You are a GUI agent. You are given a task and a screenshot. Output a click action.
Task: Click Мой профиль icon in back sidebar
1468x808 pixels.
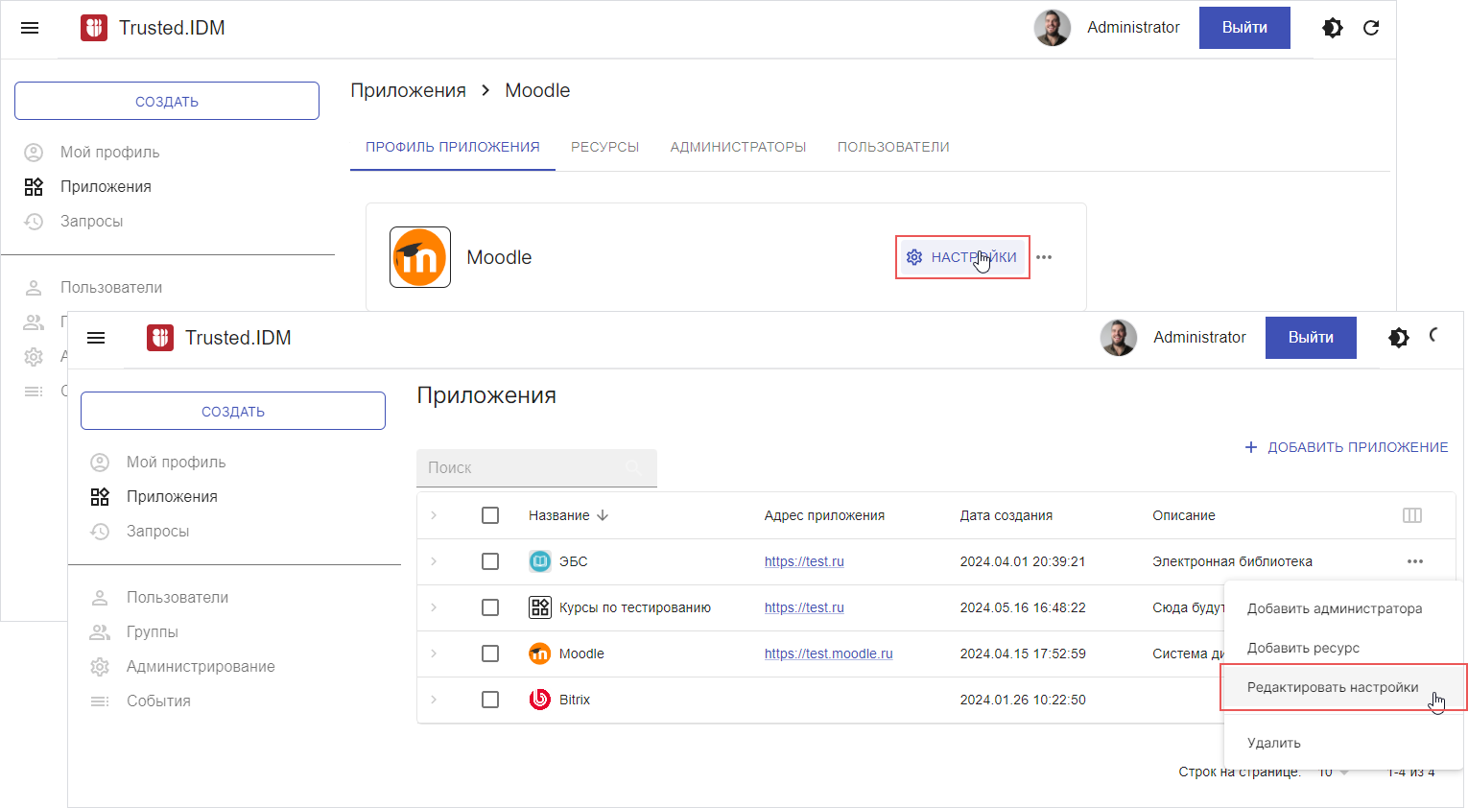point(34,153)
